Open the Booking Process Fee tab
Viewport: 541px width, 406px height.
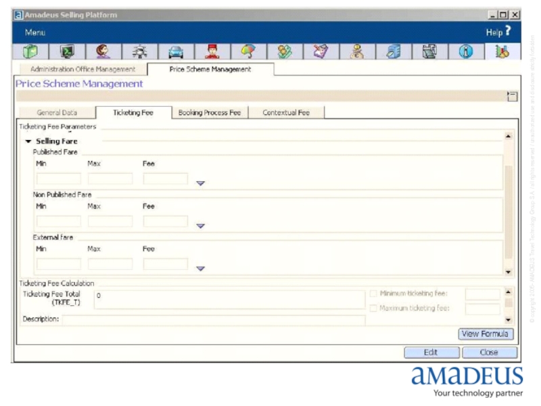point(210,112)
